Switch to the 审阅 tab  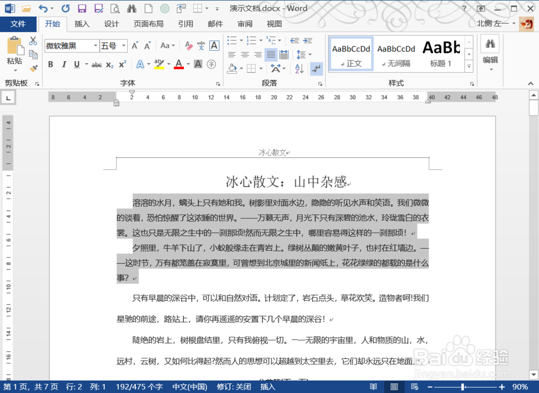point(245,24)
